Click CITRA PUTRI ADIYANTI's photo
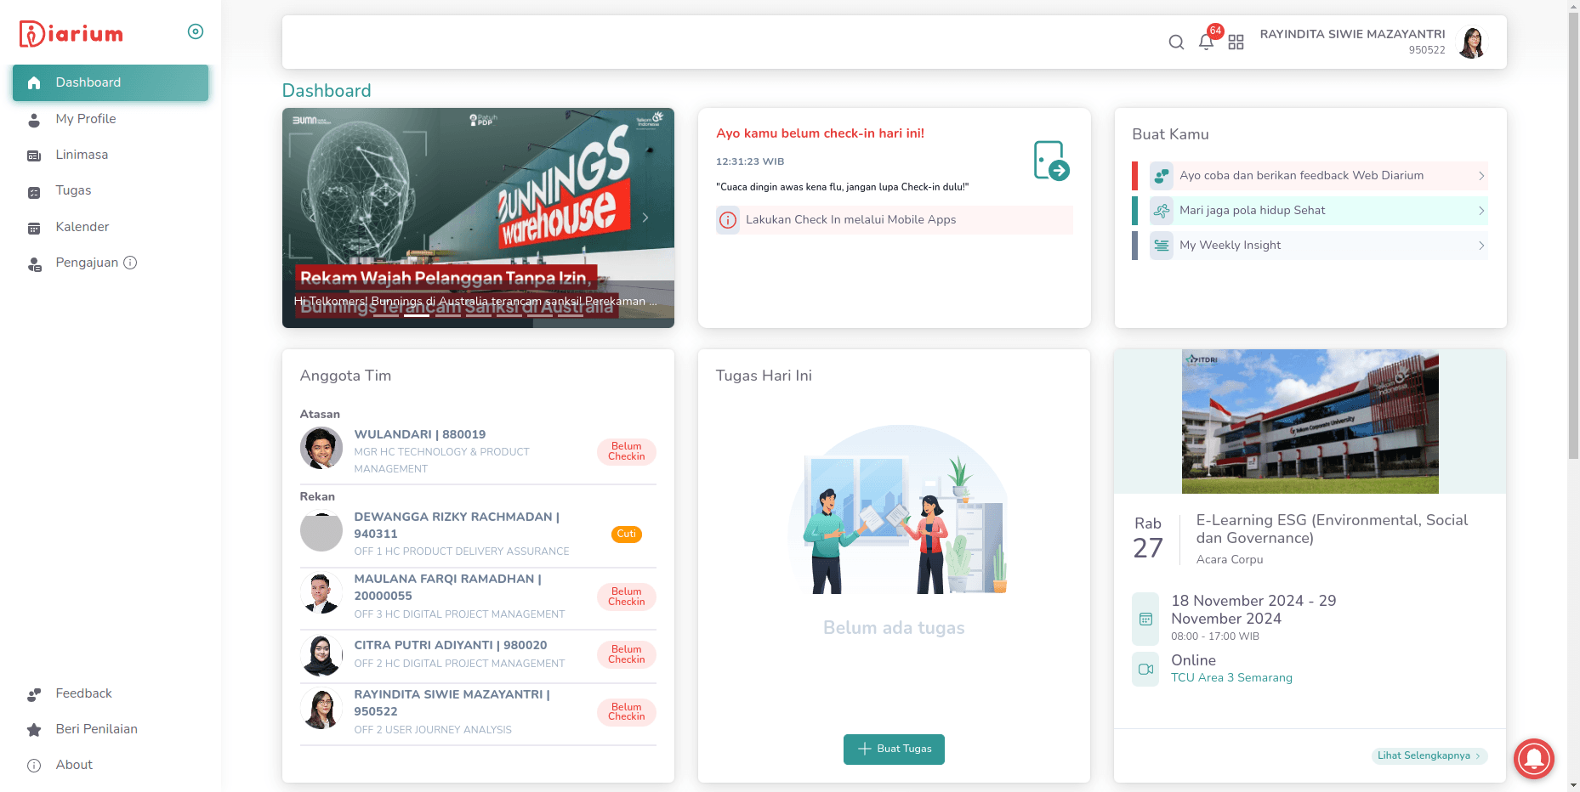Image resolution: width=1580 pixels, height=792 pixels. [x=321, y=655]
